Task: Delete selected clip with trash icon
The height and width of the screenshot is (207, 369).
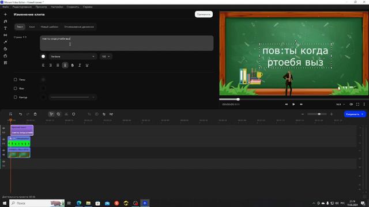Action: (x=35, y=114)
